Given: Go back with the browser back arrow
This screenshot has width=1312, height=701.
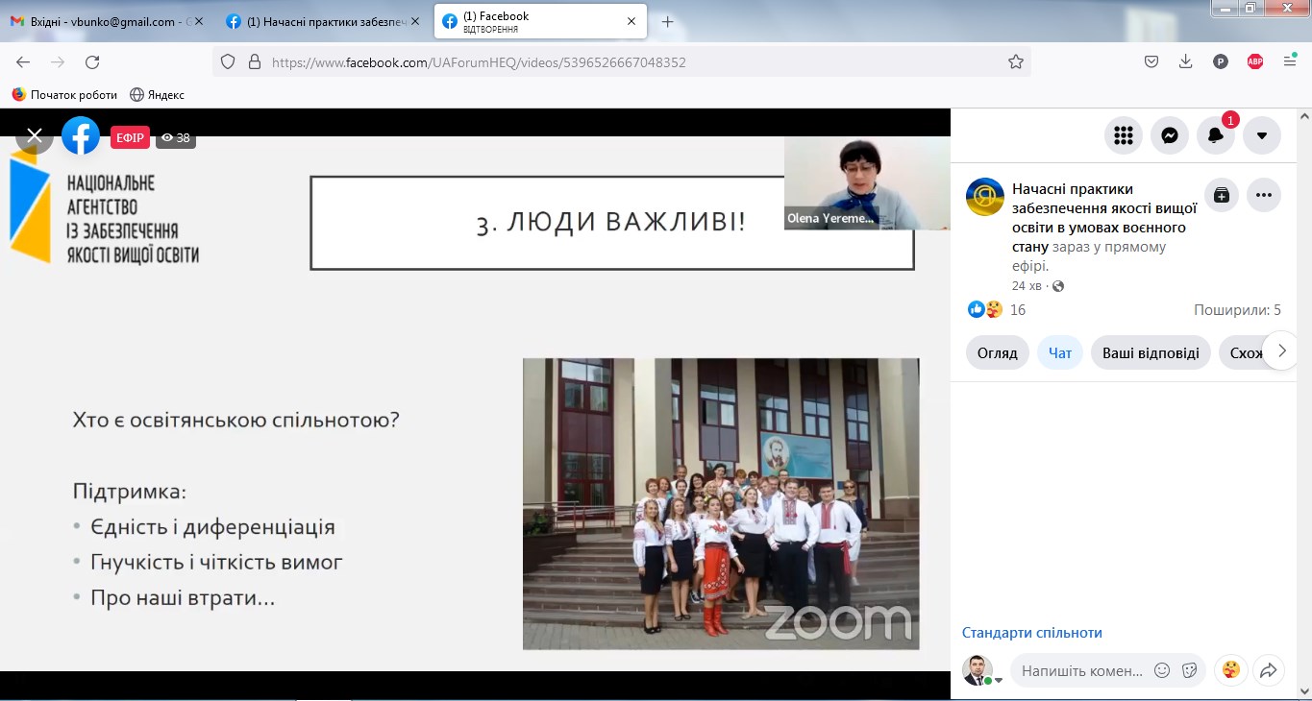Looking at the screenshot, I should (23, 62).
